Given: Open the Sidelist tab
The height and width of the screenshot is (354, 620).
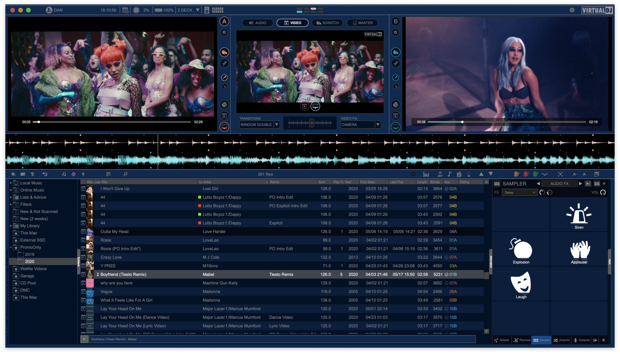Looking at the screenshot, I should pos(502,340).
